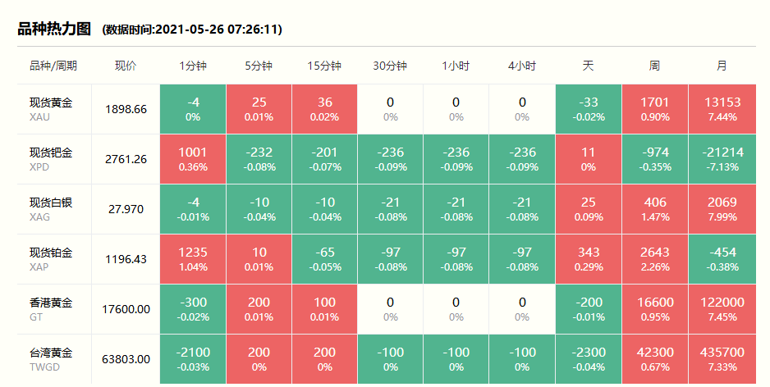This screenshot has height=387, width=770.
Task: Select the 15分钟 column header
Action: point(324,66)
